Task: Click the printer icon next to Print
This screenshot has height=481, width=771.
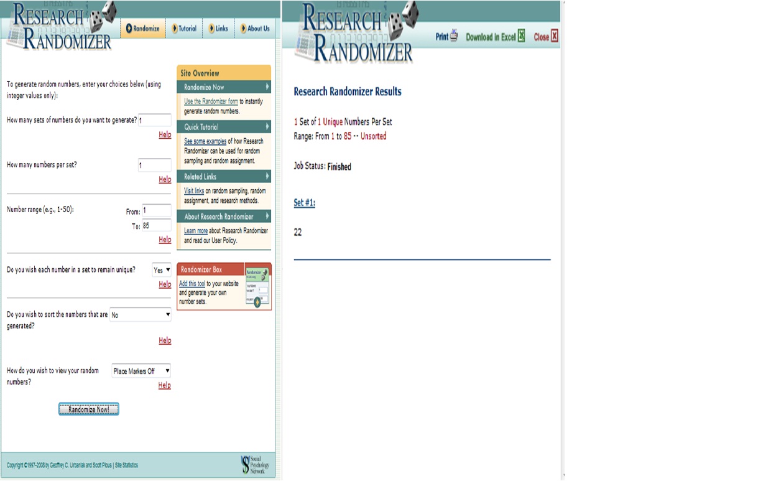Action: 454,36
